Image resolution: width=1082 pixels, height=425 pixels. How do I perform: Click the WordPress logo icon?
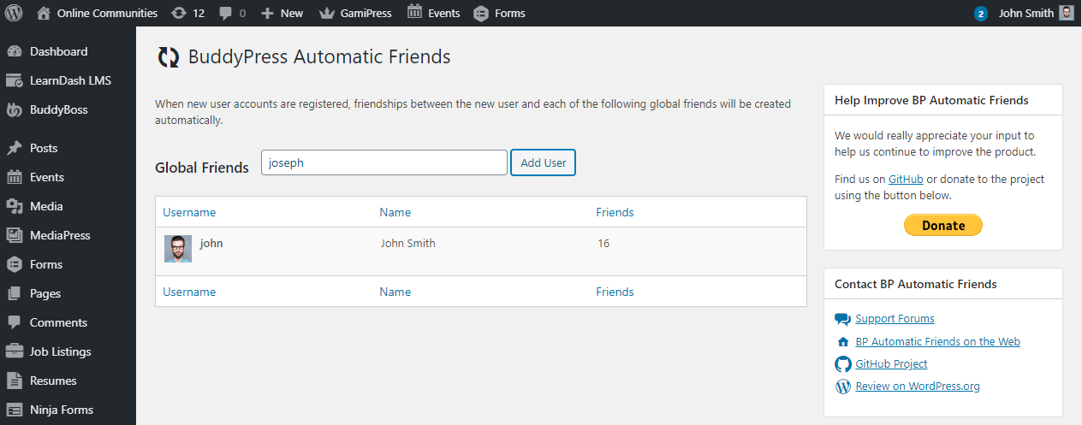coord(14,13)
